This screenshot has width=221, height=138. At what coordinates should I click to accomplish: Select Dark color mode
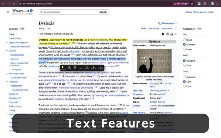[184, 86]
